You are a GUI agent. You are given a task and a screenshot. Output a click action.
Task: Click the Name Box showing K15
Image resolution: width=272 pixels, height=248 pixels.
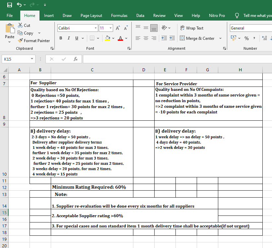click(16, 59)
